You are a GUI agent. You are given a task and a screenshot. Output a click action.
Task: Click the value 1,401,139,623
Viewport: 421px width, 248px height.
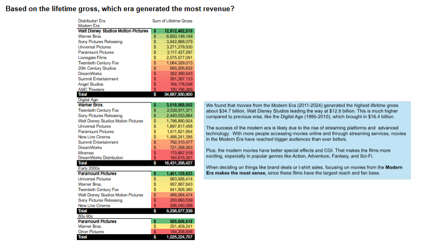tap(179, 174)
